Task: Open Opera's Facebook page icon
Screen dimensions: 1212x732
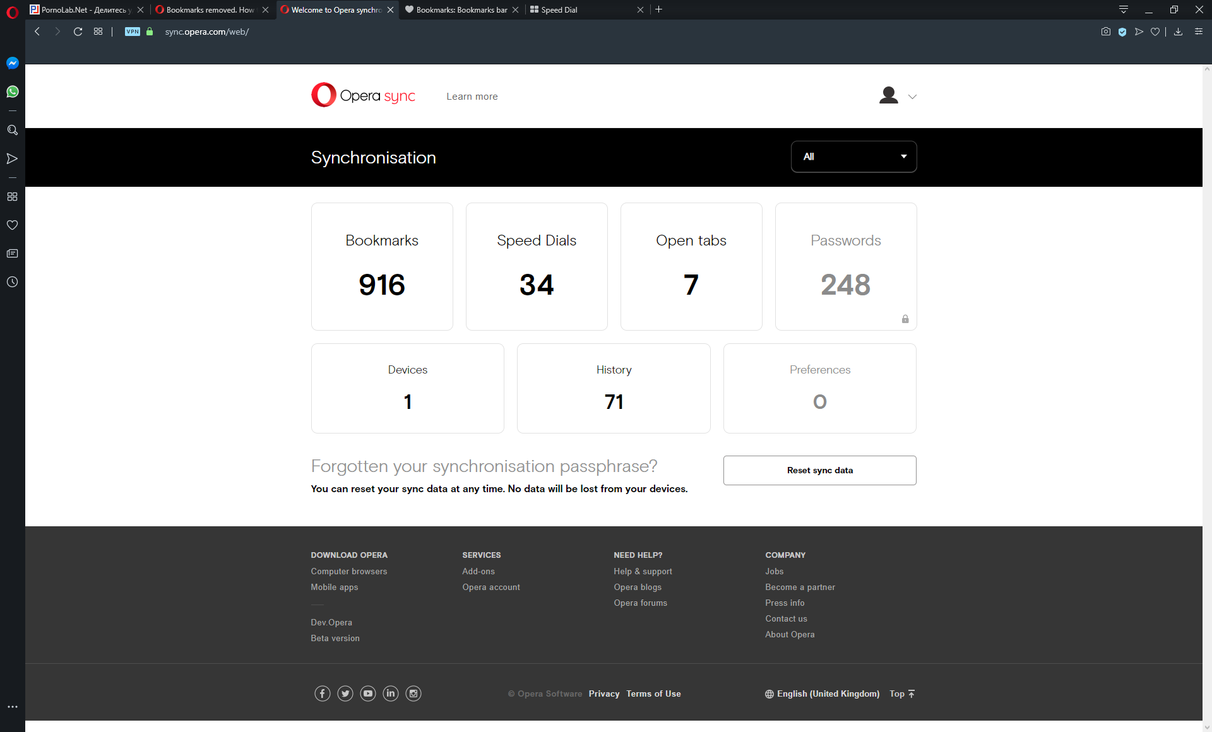Action: pyautogui.click(x=323, y=694)
